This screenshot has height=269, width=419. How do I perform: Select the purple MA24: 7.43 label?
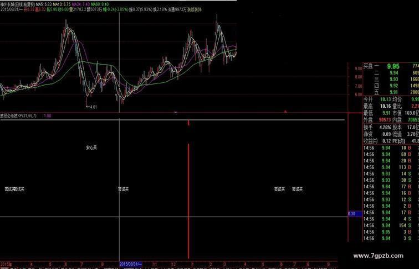pyautogui.click(x=81, y=4)
